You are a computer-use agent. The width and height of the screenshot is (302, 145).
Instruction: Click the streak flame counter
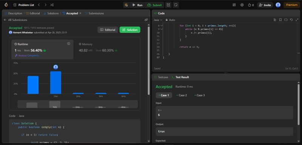[x=251, y=5]
